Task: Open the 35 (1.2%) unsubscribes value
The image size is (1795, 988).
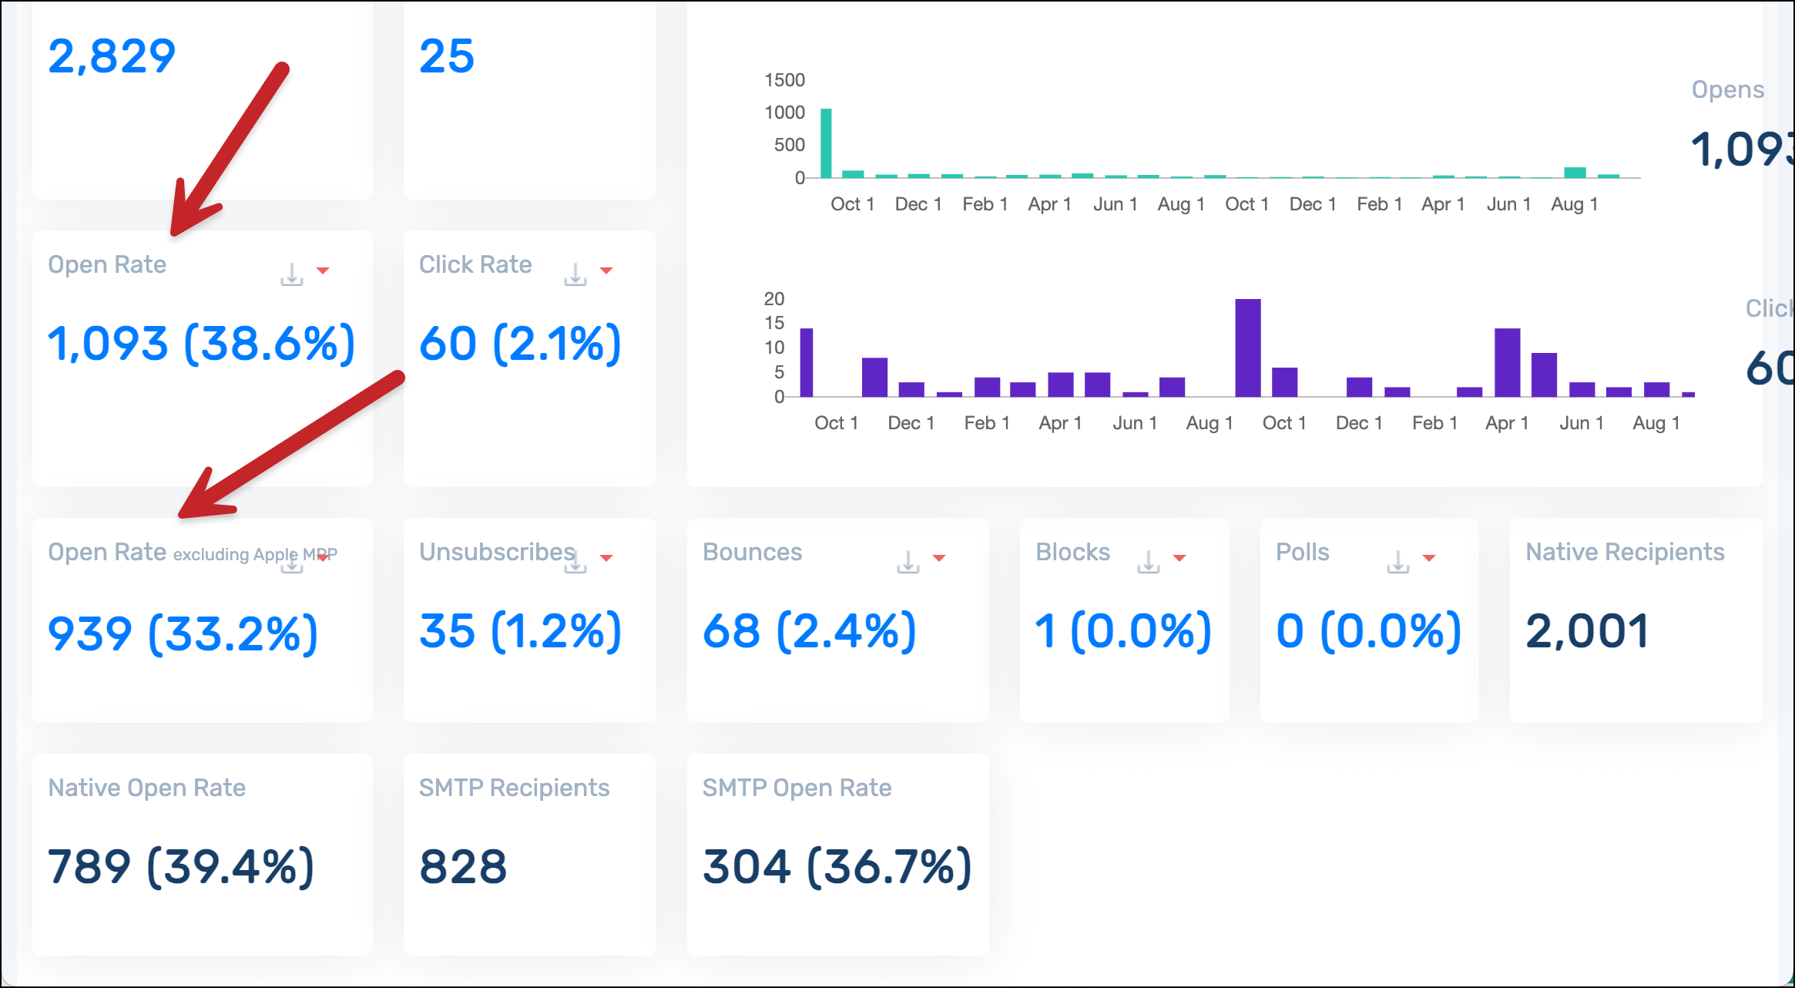Action: click(x=520, y=631)
